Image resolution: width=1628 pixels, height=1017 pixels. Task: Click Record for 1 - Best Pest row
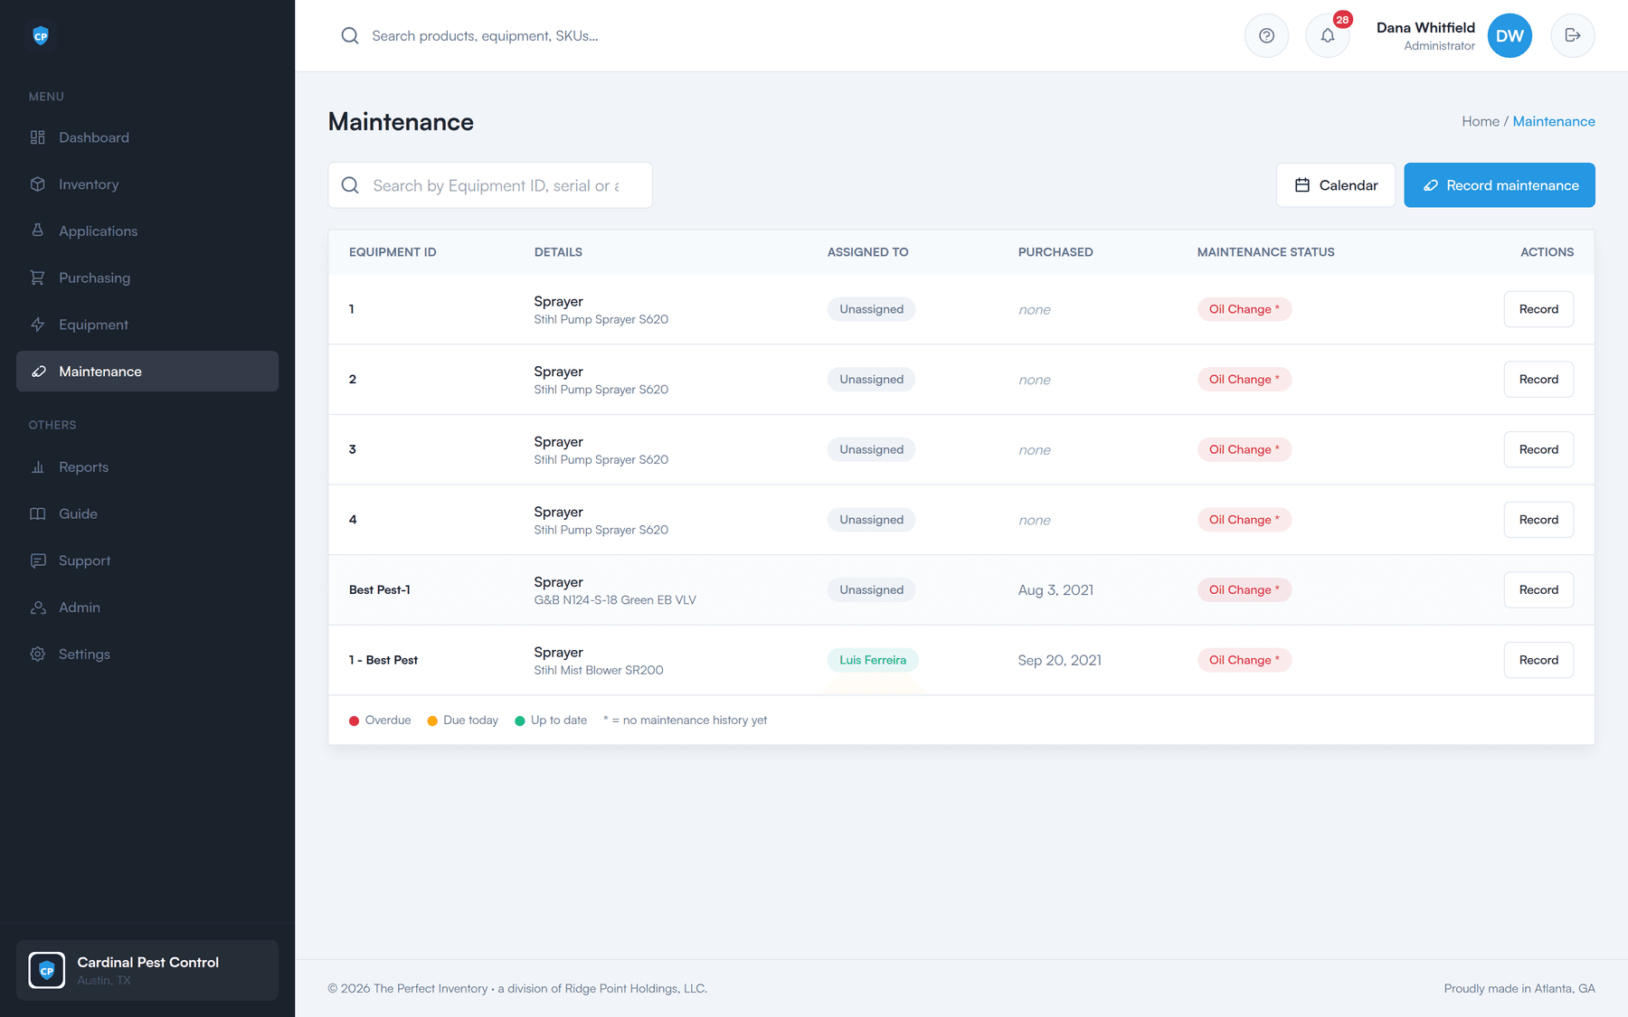[x=1538, y=660]
